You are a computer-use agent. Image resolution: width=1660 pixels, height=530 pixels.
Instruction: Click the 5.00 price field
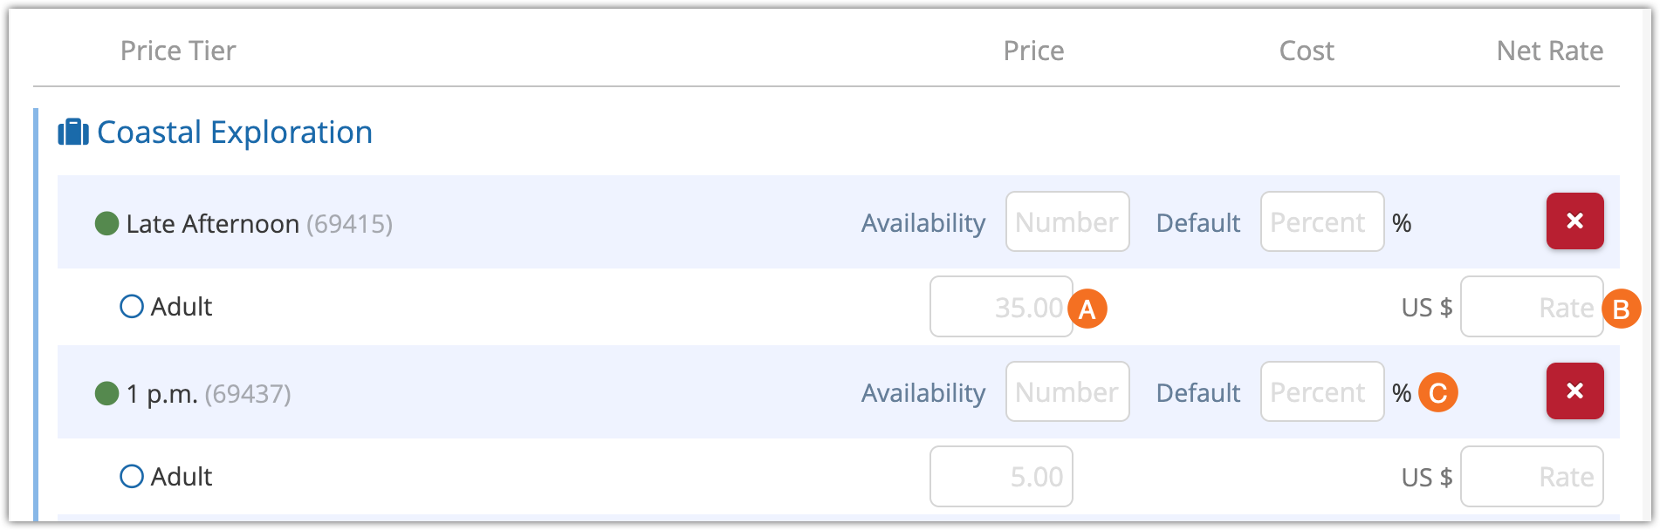click(x=1001, y=477)
